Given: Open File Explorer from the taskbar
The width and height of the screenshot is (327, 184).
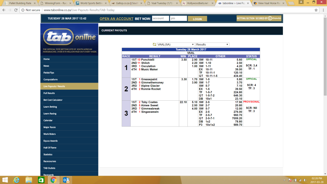Looking at the screenshot, I should coord(29,180).
